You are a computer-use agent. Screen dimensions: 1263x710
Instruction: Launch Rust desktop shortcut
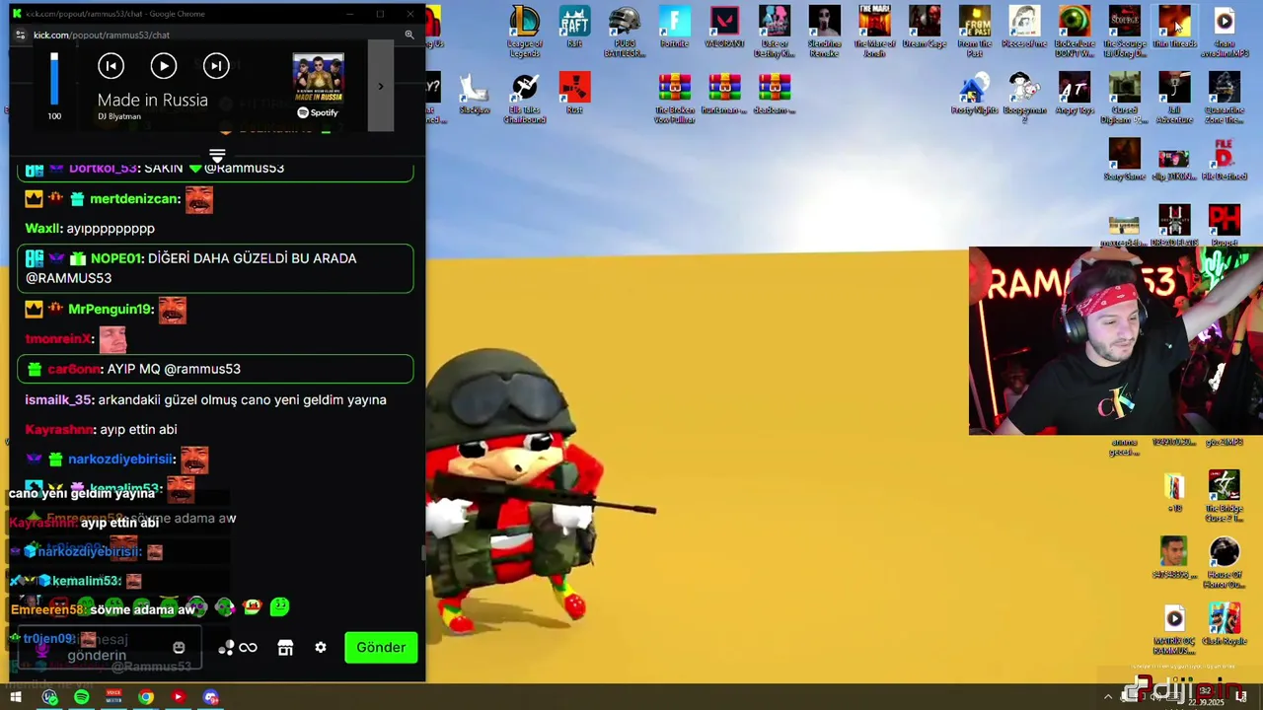point(574,93)
